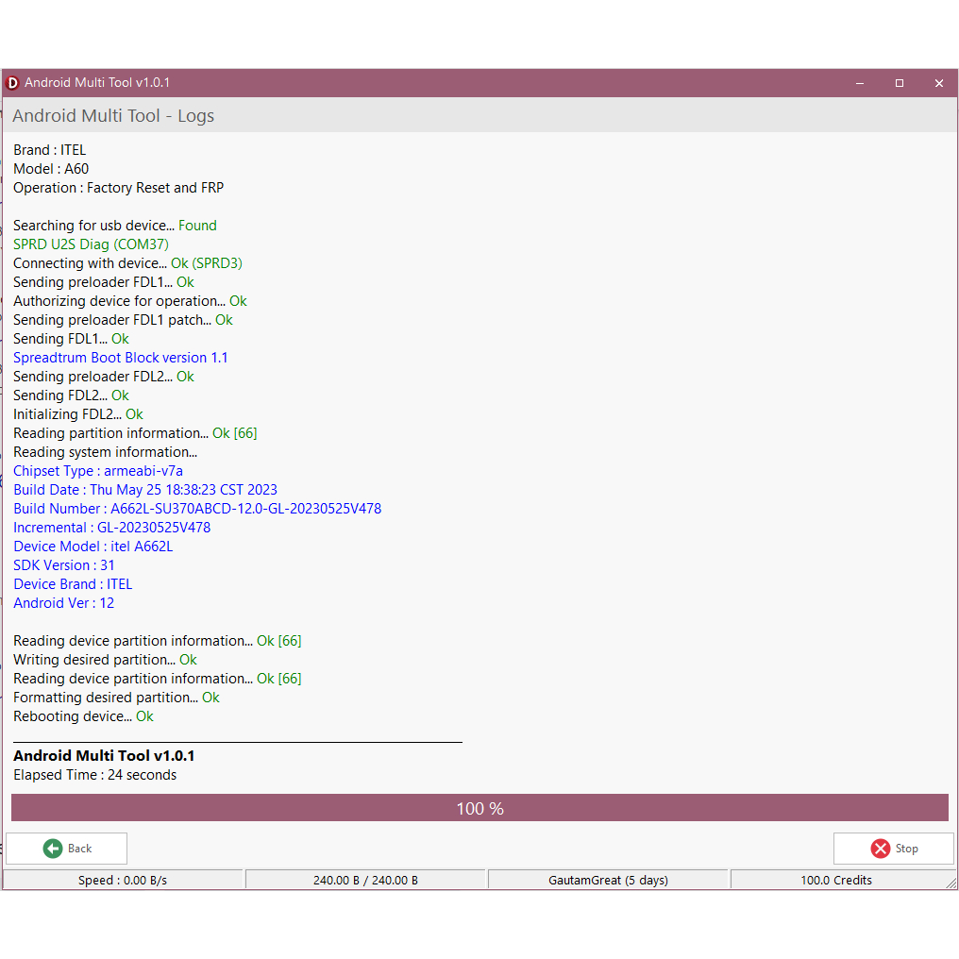The width and height of the screenshot is (959, 959).
Task: Close the Android Multi Tool window
Action: pyautogui.click(x=938, y=83)
